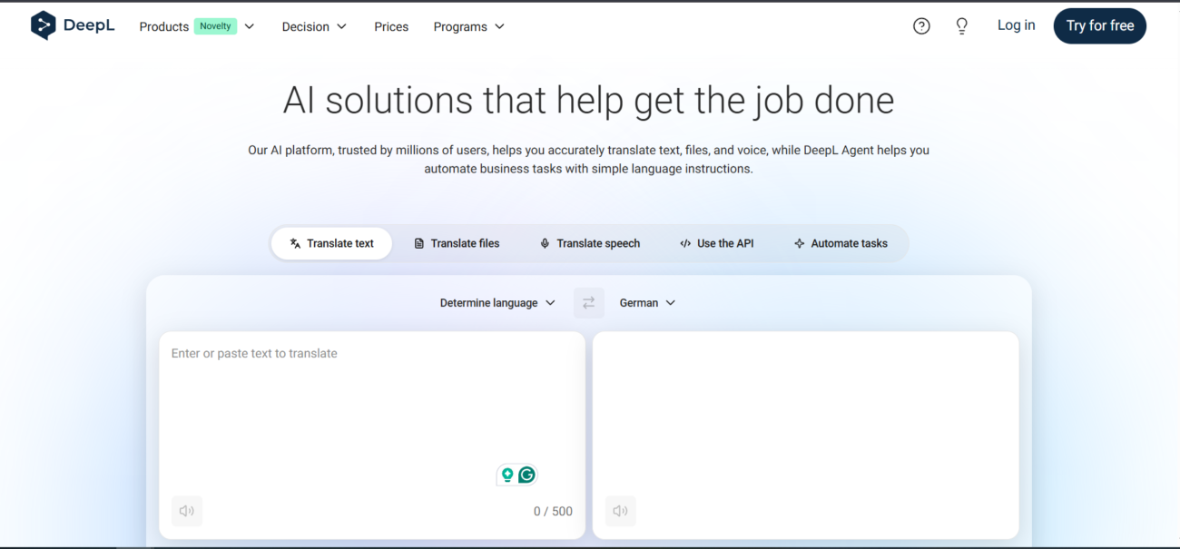1180x549 pixels.
Task: Select the Use the API tab
Action: 717,243
